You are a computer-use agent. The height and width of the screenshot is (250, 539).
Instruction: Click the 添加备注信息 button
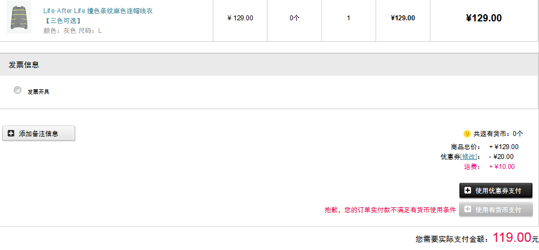click(x=38, y=133)
